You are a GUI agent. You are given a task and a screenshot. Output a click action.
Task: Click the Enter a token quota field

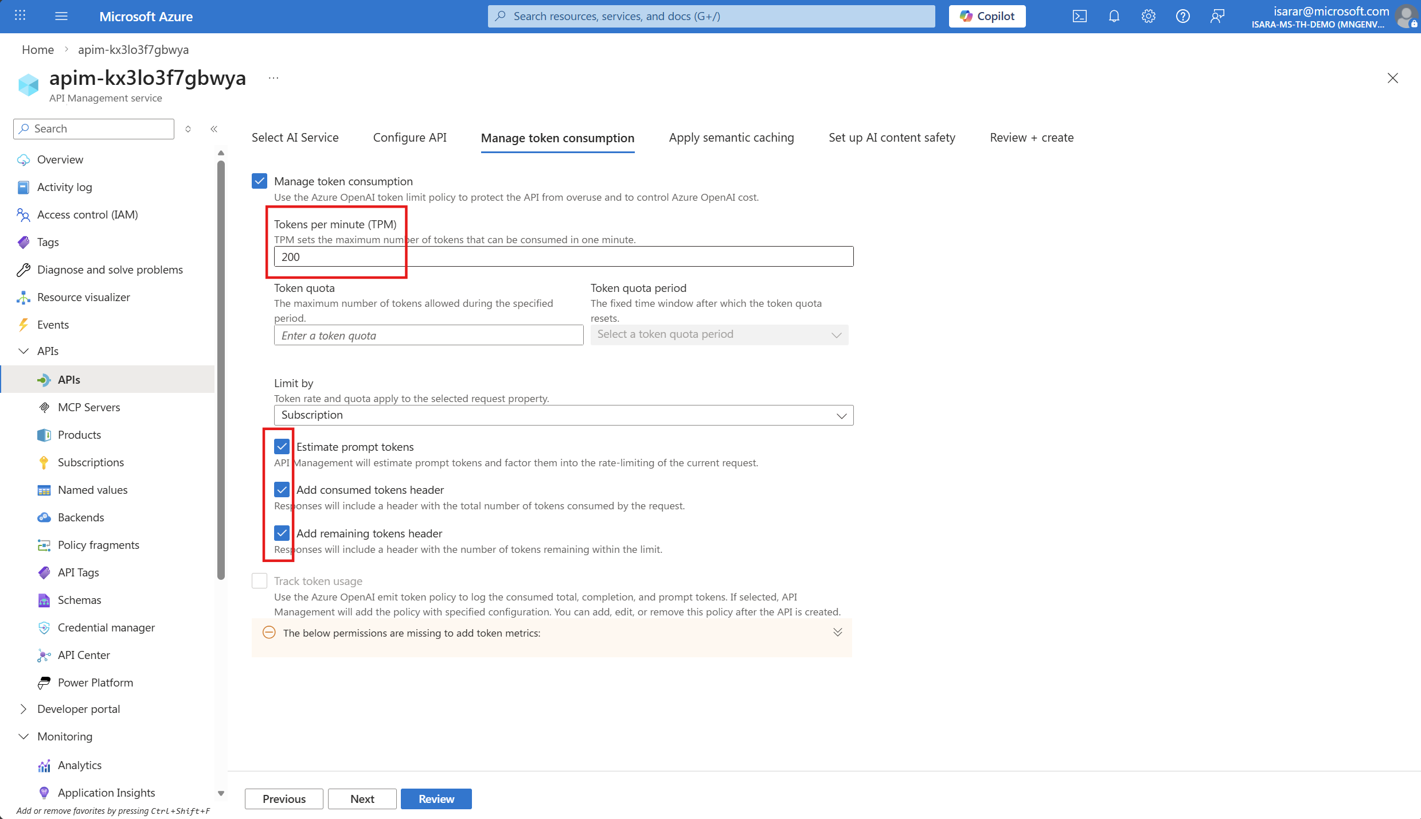428,336
